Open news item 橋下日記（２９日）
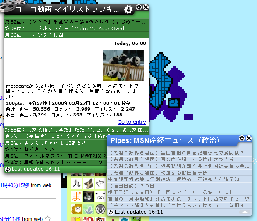Image resolution: width=257 pixels, height=221 pixels. pyautogui.click(x=179, y=192)
